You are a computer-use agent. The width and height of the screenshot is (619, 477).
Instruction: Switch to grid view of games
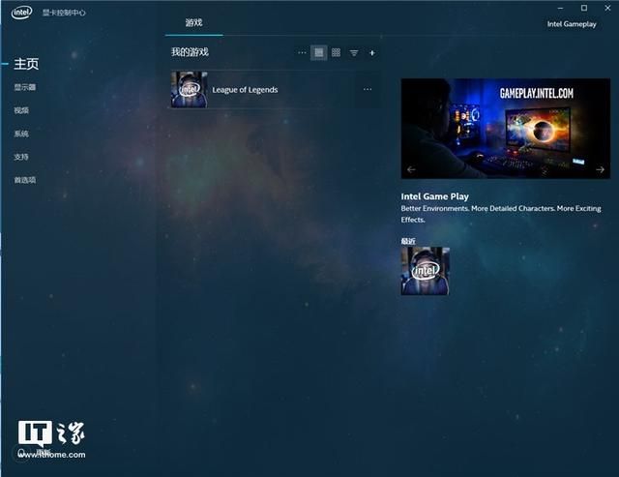336,52
